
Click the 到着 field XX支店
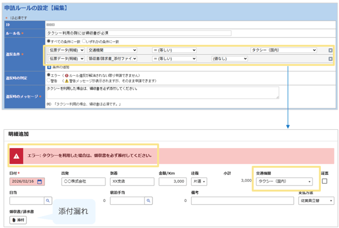pos(132,181)
